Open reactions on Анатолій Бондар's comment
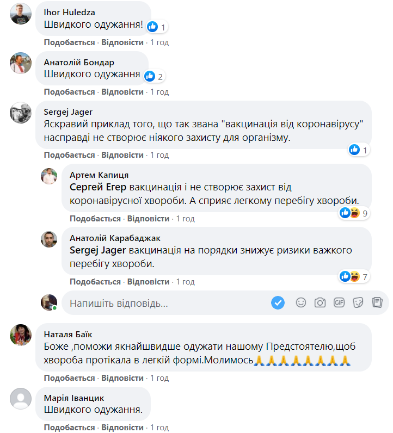Image resolution: width=393 pixels, height=433 pixels. (153, 76)
